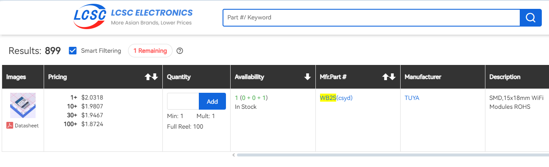549x167 pixels.
Task: Toggle the Smart Filtering checkbox
Action: (x=72, y=51)
